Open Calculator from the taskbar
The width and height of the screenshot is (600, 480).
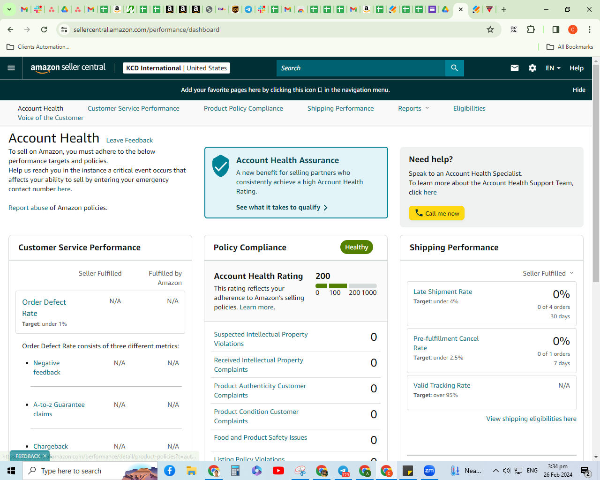click(x=235, y=471)
